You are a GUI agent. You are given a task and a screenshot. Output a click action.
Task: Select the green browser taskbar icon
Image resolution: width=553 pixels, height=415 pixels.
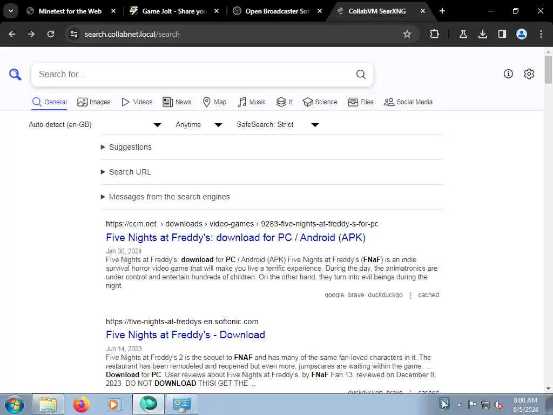pyautogui.click(x=148, y=404)
